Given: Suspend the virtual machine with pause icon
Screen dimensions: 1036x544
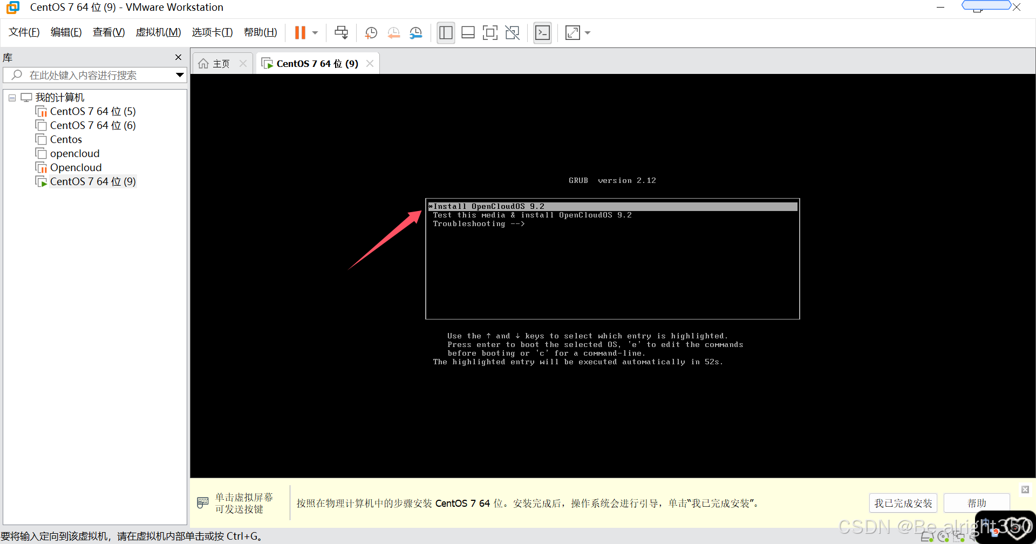Looking at the screenshot, I should (x=301, y=32).
